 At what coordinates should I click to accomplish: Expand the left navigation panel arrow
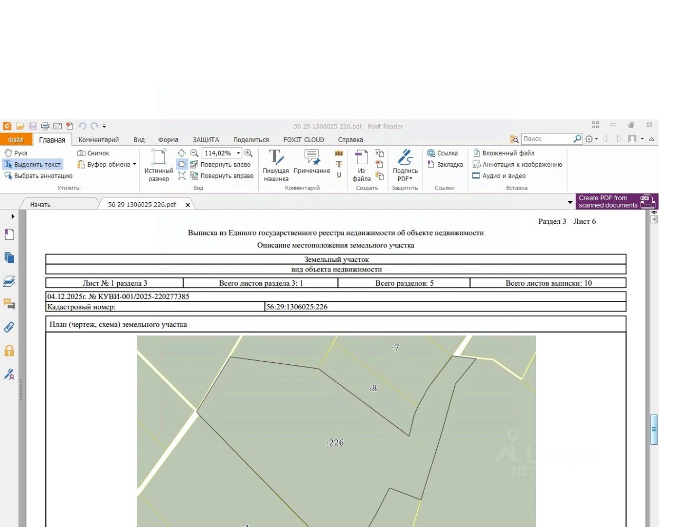13,217
